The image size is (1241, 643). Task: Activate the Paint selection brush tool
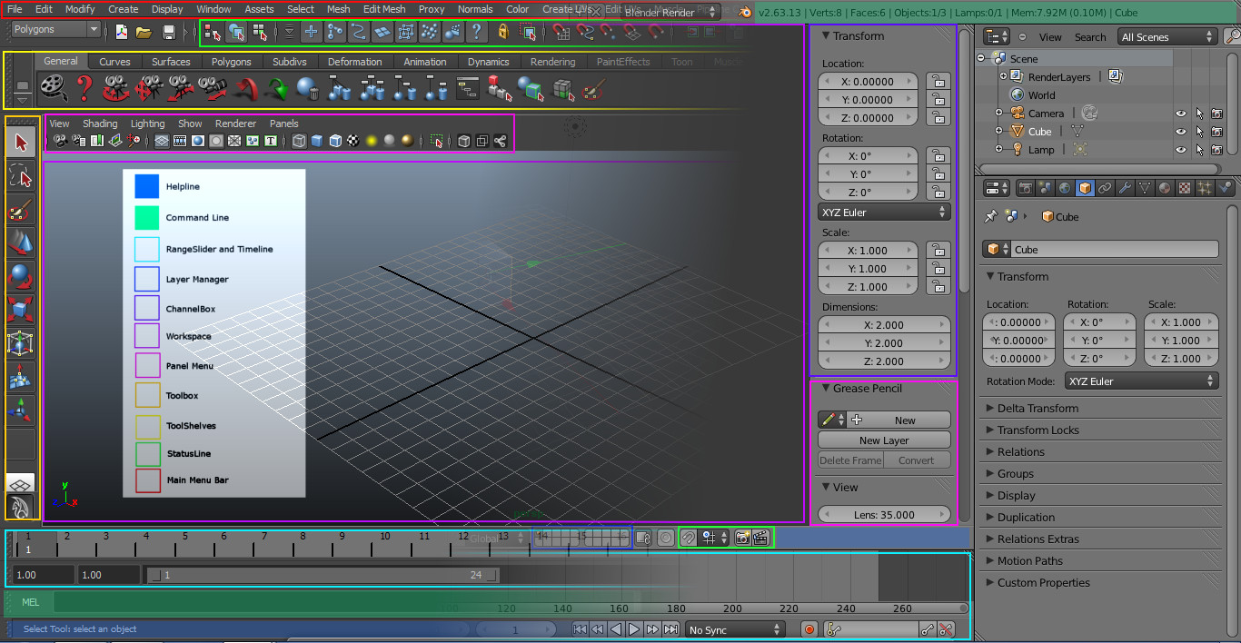(22, 210)
